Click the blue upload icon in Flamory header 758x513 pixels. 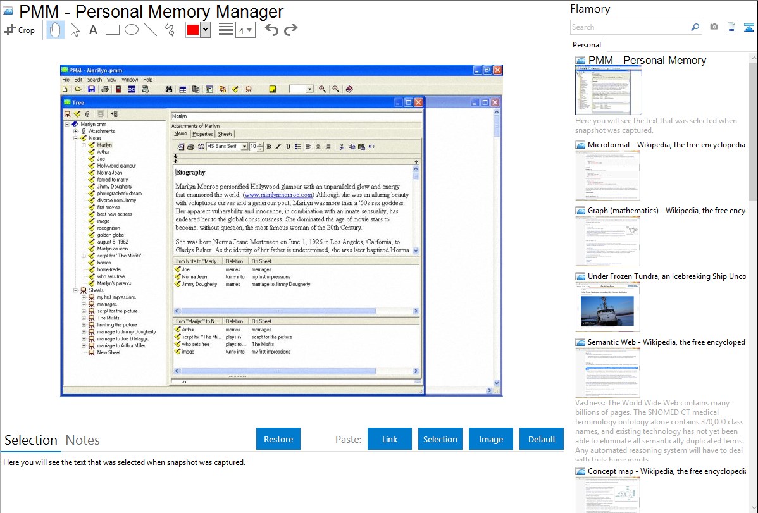749,28
